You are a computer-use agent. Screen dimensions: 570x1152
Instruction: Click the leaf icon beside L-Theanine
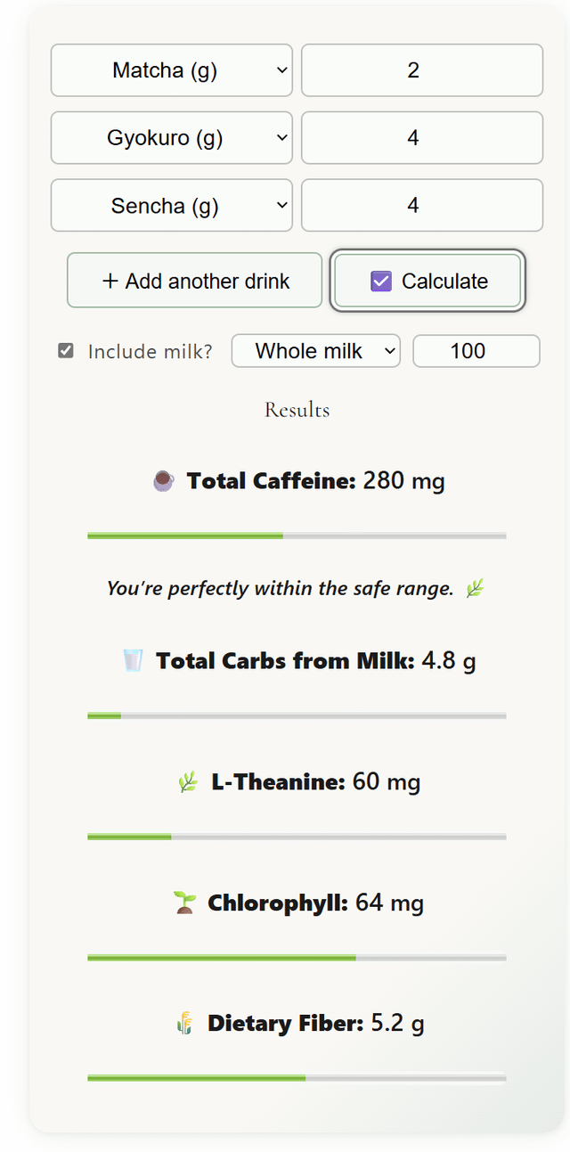tap(187, 782)
